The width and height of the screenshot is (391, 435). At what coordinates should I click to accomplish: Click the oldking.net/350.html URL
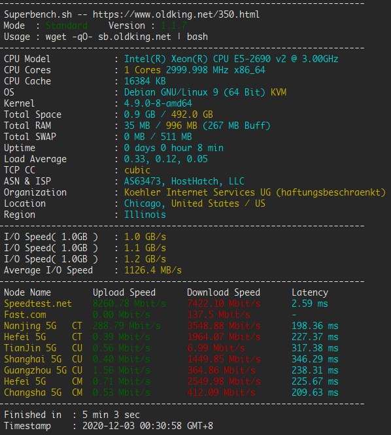point(176,14)
